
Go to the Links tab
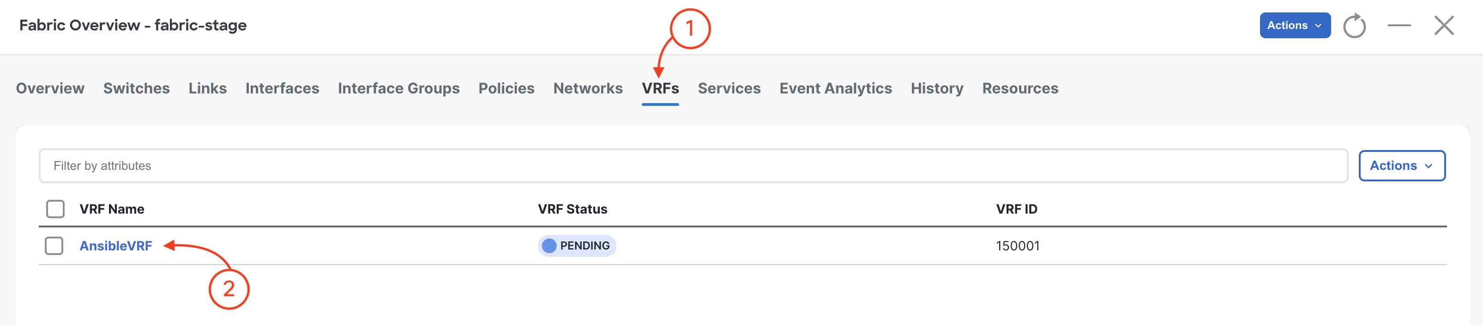(x=208, y=88)
